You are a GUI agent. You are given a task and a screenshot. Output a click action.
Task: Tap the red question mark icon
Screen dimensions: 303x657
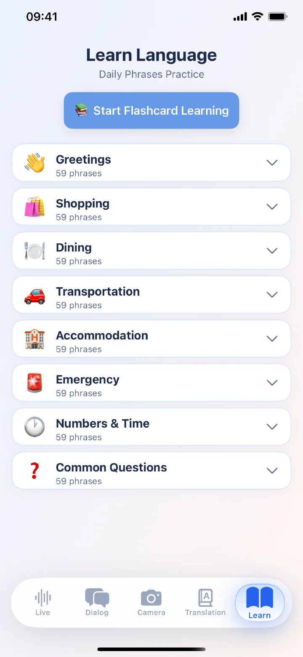coord(35,471)
